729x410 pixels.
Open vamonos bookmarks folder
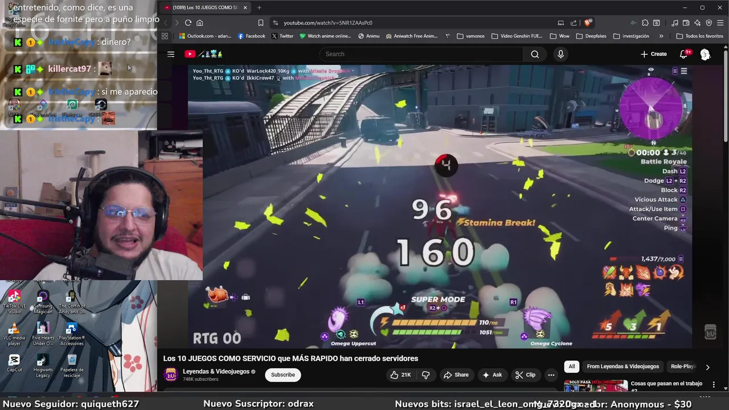470,36
